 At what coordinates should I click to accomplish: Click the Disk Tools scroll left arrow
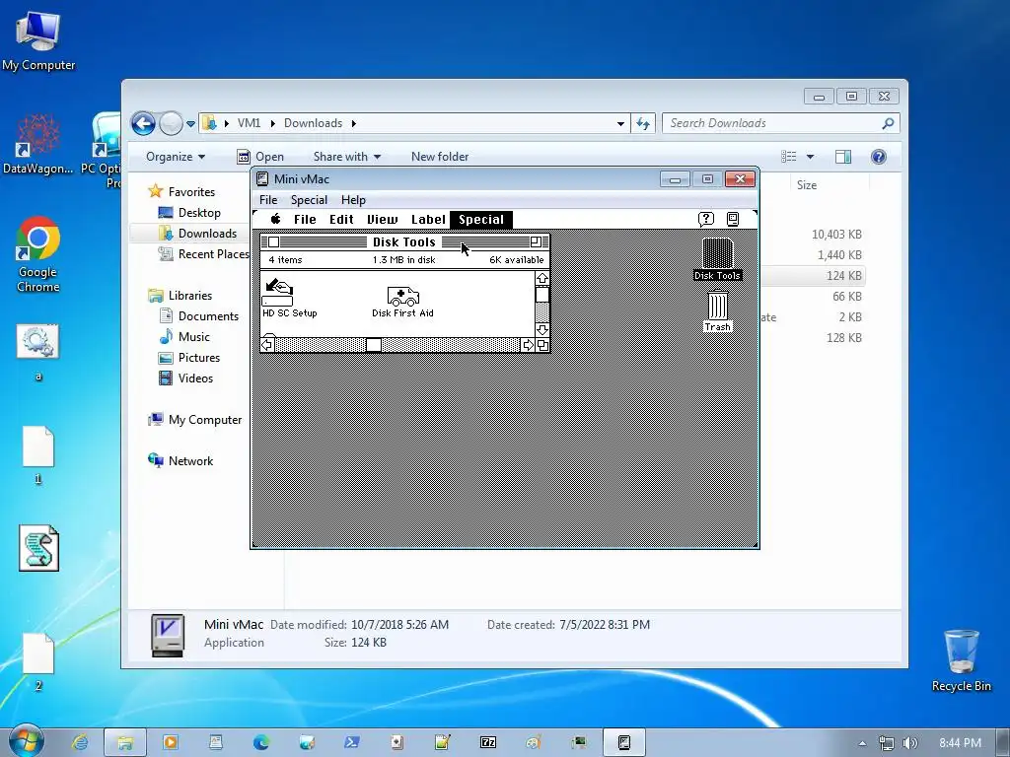click(x=267, y=345)
